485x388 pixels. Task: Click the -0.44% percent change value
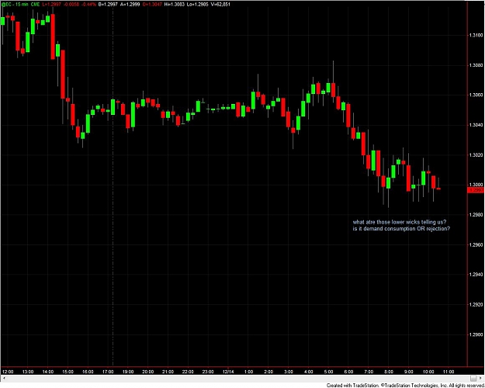[x=88, y=5]
